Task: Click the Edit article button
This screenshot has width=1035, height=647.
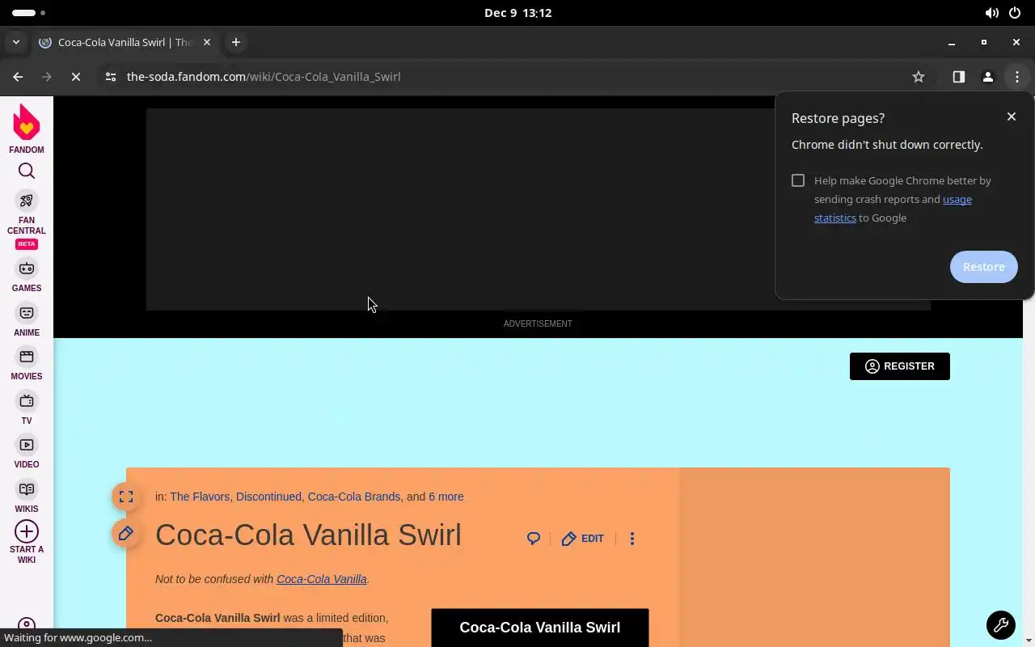Action: (583, 539)
